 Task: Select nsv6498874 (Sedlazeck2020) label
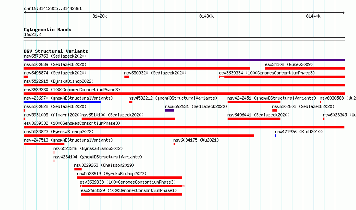(55, 73)
